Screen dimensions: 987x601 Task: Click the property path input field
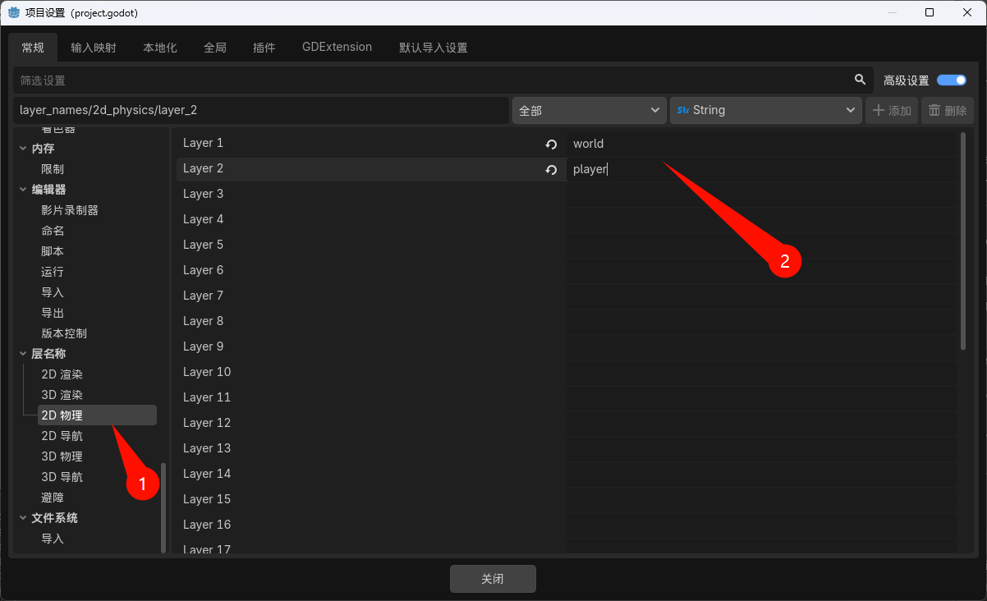261,110
